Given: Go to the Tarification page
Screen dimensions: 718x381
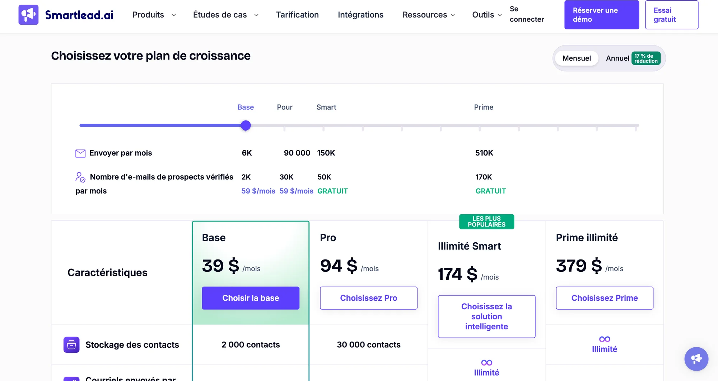Looking at the screenshot, I should point(297,15).
